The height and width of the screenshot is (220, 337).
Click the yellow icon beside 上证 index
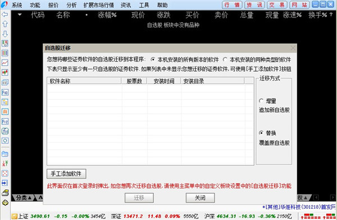(x=14, y=216)
